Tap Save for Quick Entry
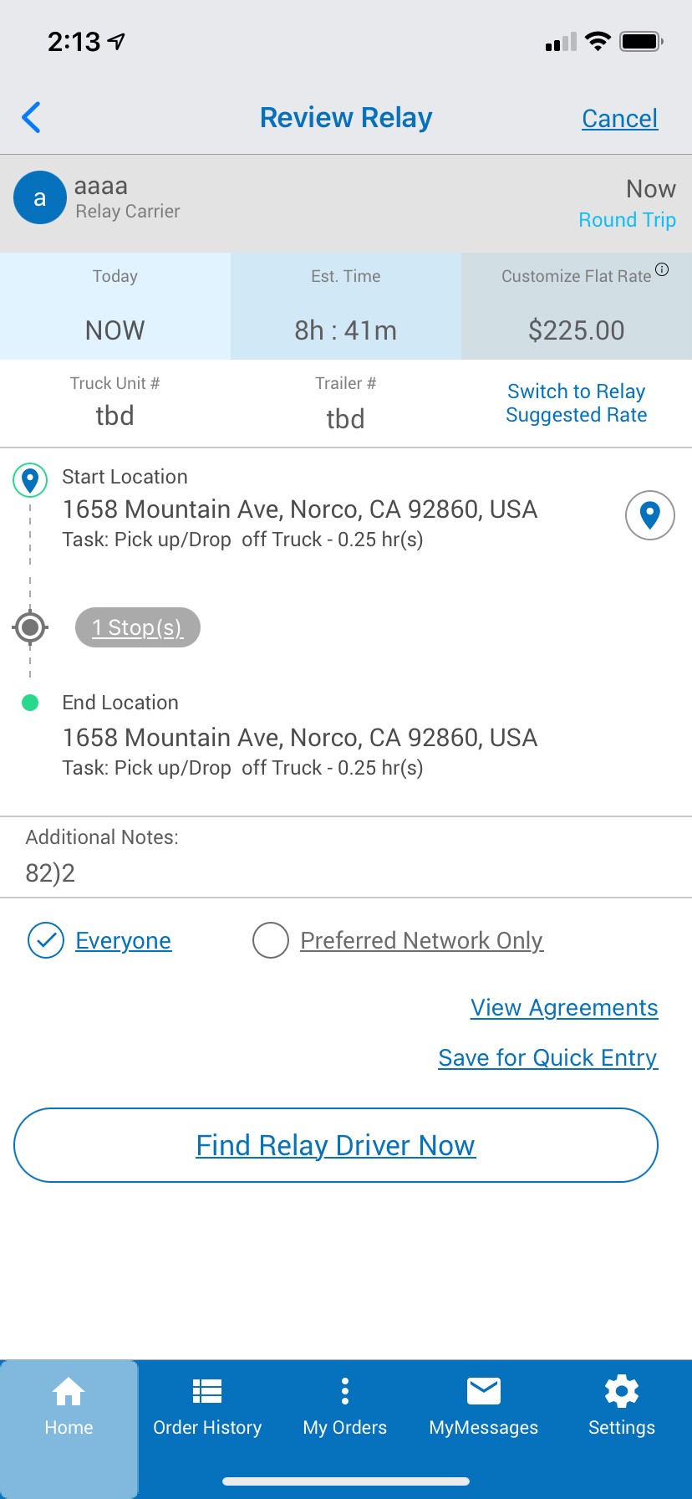Screen dimensions: 692x1499 pos(547,1058)
